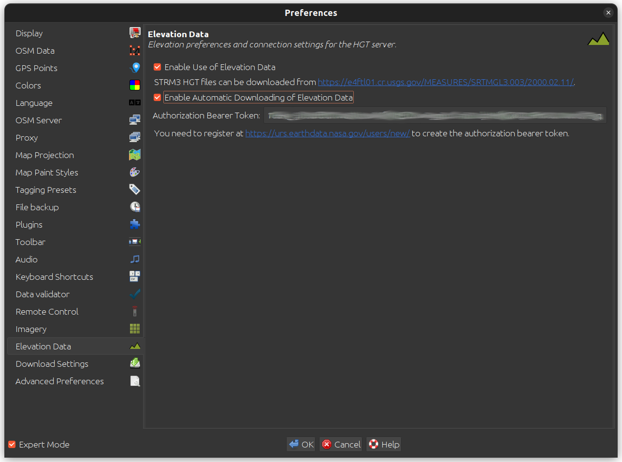The image size is (622, 462).
Task: Select the File backup clock icon
Action: pyautogui.click(x=135, y=206)
